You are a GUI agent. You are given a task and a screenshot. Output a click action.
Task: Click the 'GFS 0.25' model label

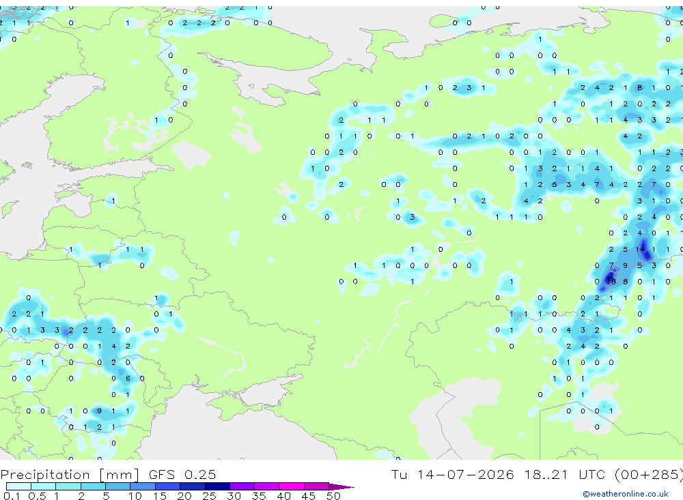182,474
